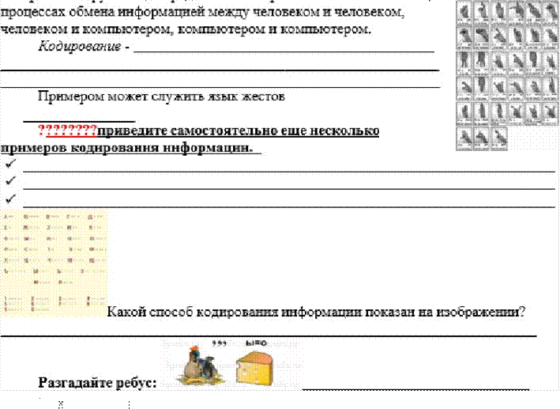This screenshot has width=560, height=409.
Task: Click blank line after "Кодирование -"
Action: [x=284, y=50]
